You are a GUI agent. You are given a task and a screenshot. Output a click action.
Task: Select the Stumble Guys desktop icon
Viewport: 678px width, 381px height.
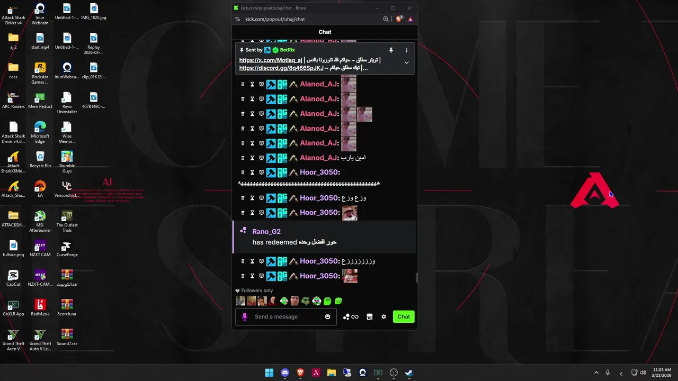point(67,161)
